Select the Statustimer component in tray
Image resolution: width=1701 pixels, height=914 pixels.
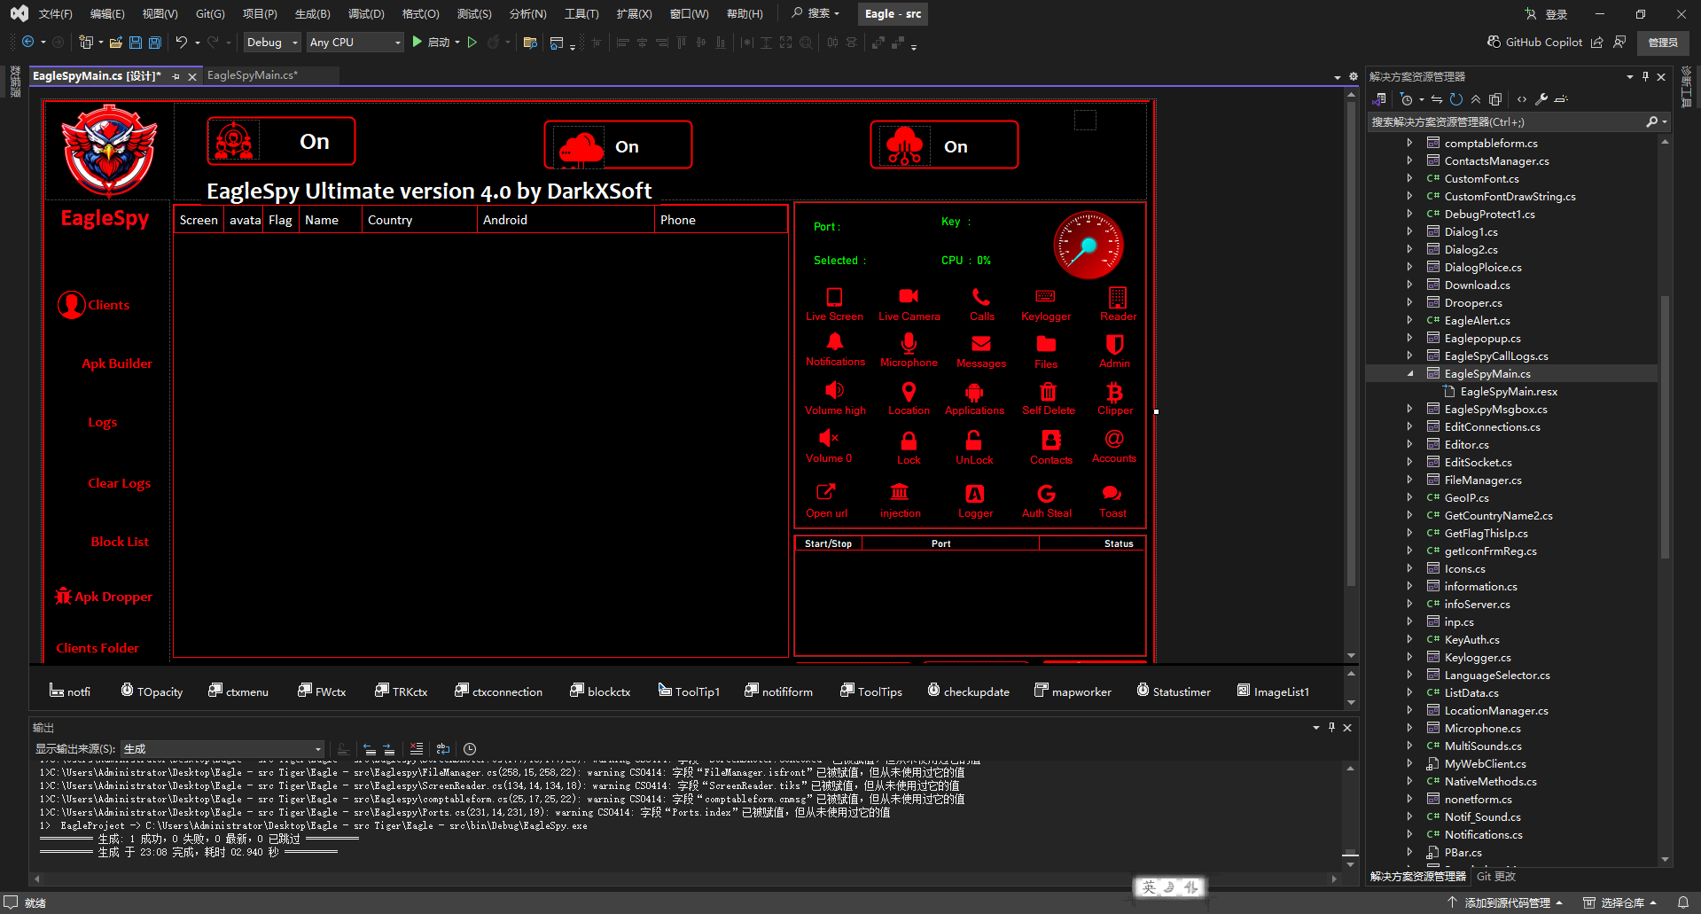[x=1174, y=691]
